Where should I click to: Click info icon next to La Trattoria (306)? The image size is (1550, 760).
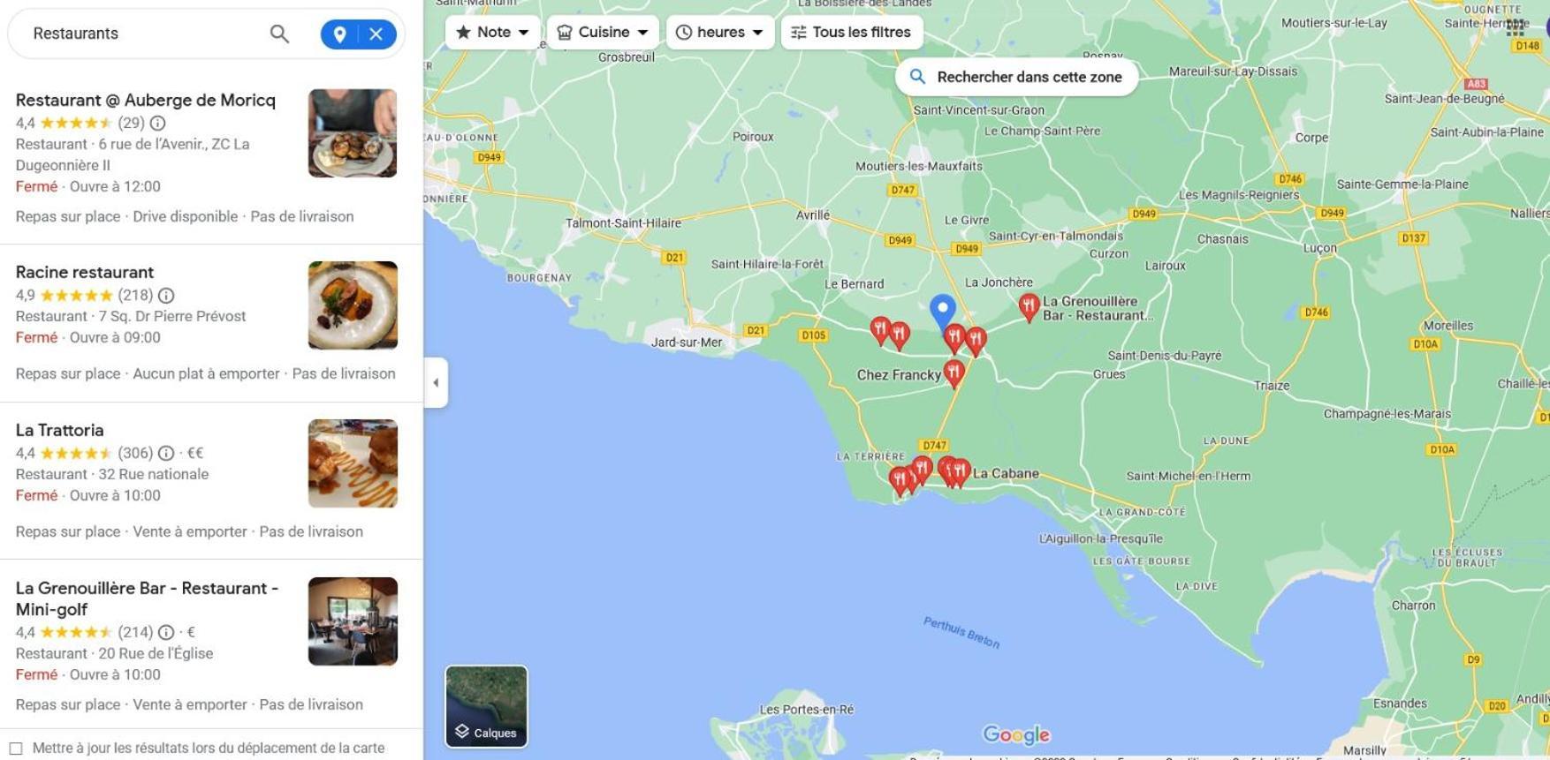tap(166, 453)
